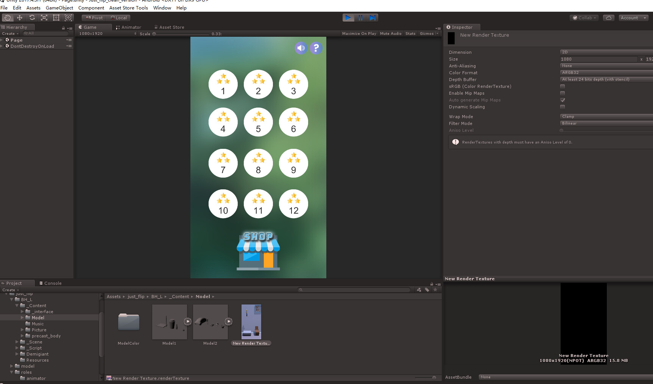The width and height of the screenshot is (653, 384).
Task: Select level 7 circle
Action: [x=223, y=163]
